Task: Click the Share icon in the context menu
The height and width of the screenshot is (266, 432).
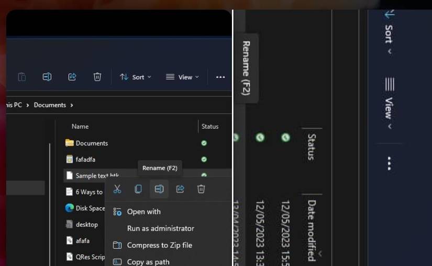Action: click(x=180, y=189)
